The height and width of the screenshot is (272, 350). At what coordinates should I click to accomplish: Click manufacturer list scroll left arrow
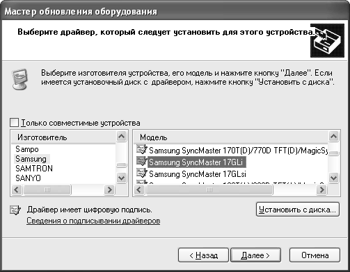[x=17, y=190]
